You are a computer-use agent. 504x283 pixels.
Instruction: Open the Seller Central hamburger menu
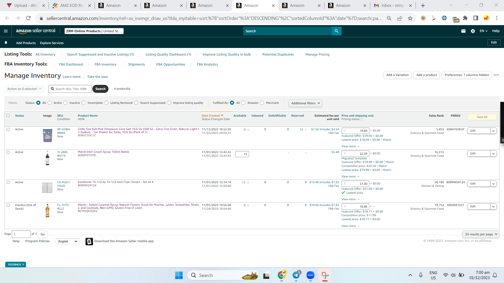[6, 31]
